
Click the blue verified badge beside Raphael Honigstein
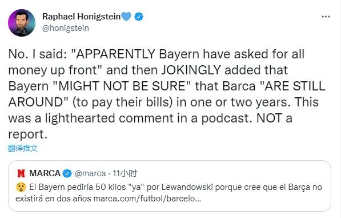coord(139,17)
